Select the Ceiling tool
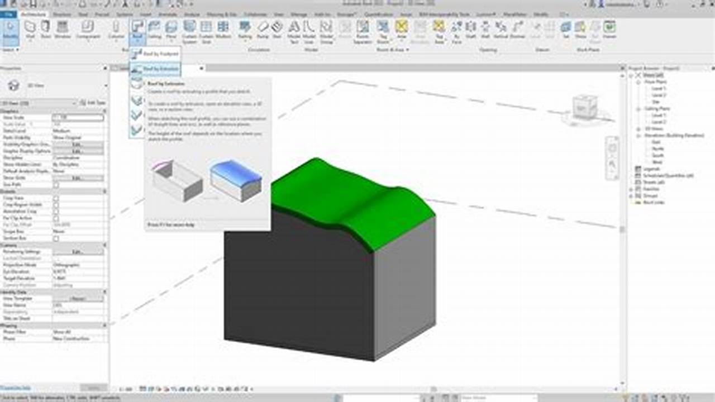 coord(154,27)
